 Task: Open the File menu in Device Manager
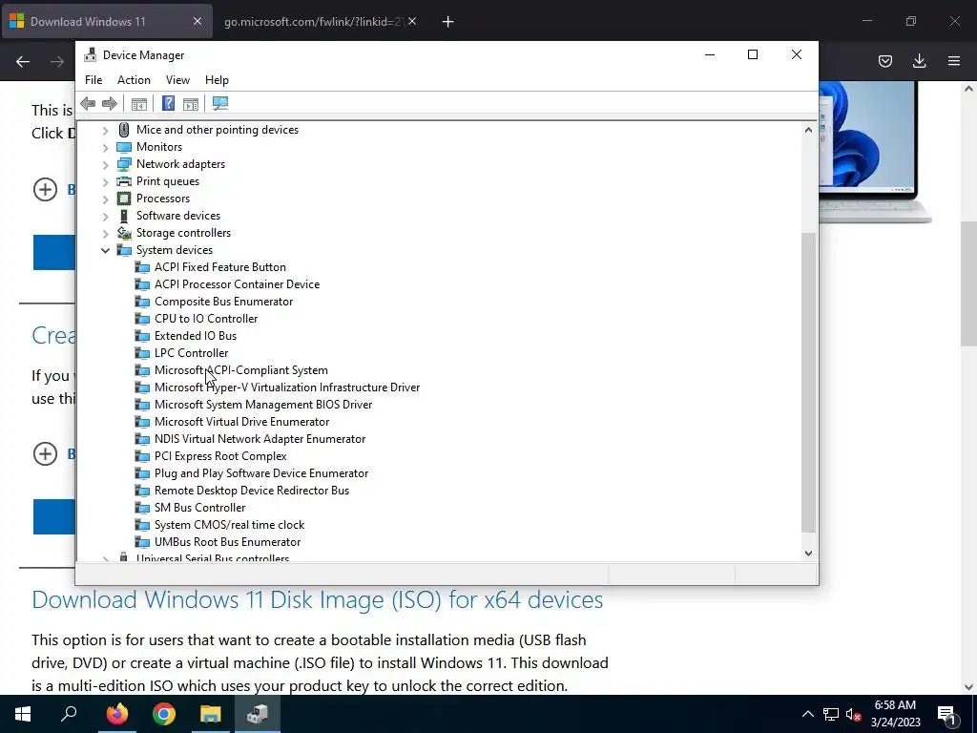94,80
